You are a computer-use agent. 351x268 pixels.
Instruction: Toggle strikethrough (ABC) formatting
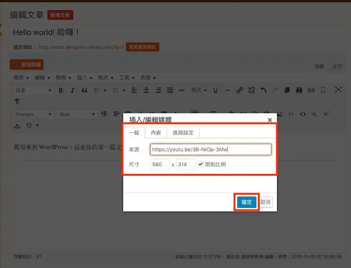tap(182, 90)
